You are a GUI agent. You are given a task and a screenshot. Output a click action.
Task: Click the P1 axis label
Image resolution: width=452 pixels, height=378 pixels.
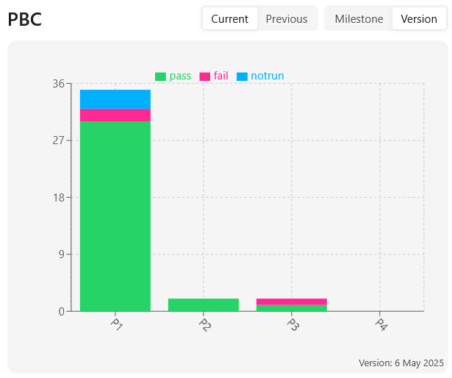tap(116, 324)
